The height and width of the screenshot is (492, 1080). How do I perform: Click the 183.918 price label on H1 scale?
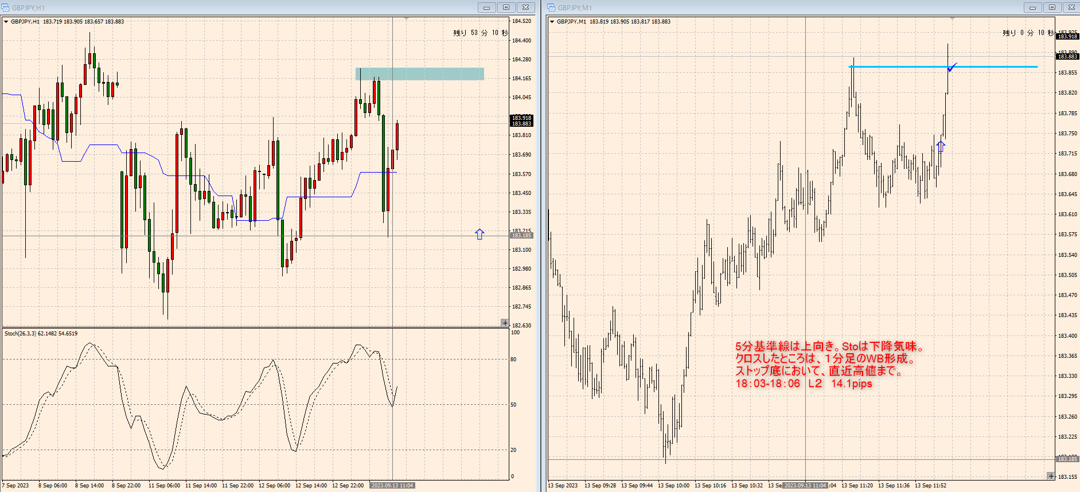pyautogui.click(x=522, y=118)
